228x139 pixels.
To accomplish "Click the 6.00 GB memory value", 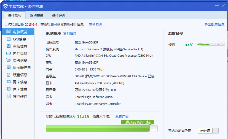I will (89, 69).
